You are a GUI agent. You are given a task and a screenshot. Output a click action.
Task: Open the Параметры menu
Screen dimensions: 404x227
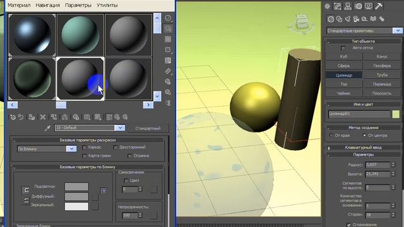tap(78, 5)
